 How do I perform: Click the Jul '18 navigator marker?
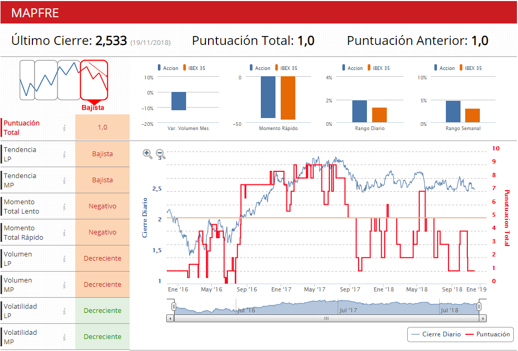click(x=450, y=310)
